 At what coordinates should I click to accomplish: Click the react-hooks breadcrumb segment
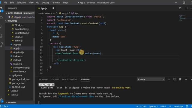point(44,13)
